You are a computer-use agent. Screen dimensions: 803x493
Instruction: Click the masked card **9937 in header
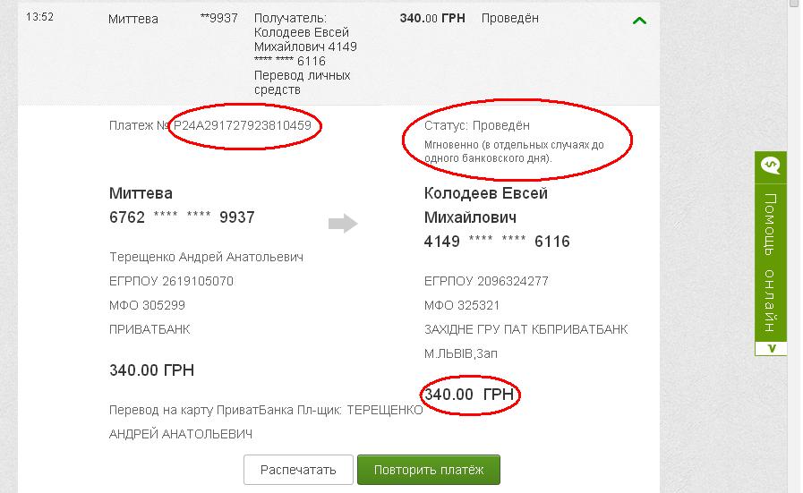pos(219,18)
